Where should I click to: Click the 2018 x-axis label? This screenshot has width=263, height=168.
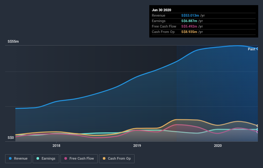coord(56,146)
